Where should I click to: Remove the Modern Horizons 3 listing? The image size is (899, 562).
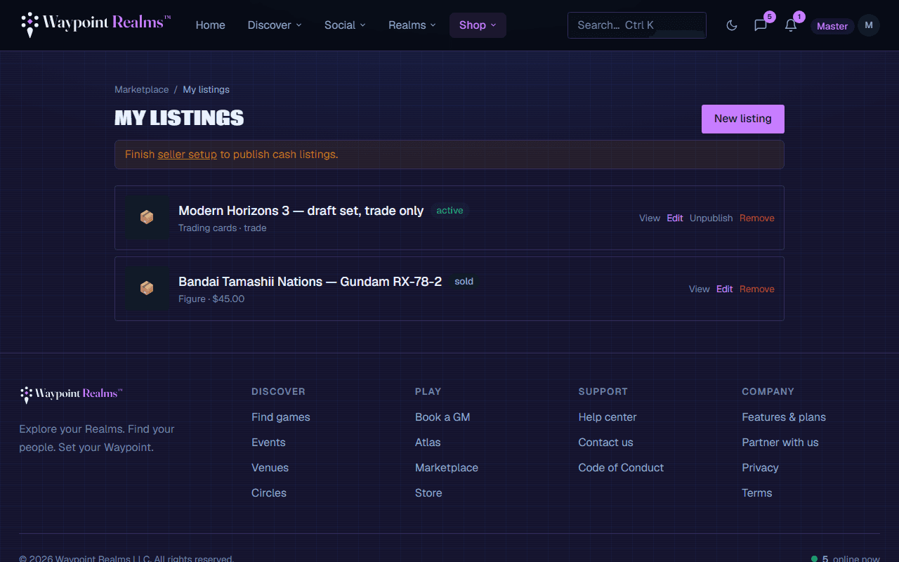pos(757,218)
